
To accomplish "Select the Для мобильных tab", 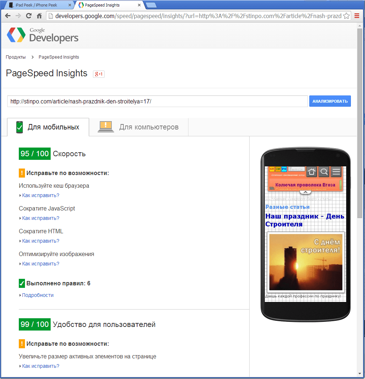I will [x=48, y=127].
